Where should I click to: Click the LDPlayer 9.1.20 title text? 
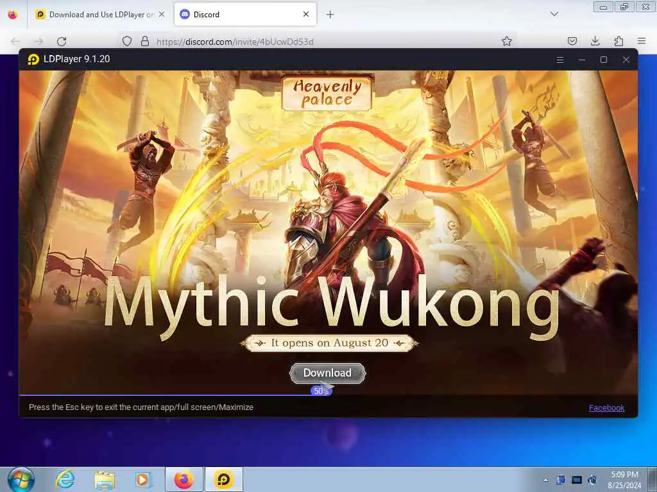pyautogui.click(x=77, y=59)
